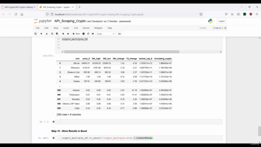Paste cells below icon
Screen dimensions: 261x147
[57, 34]
